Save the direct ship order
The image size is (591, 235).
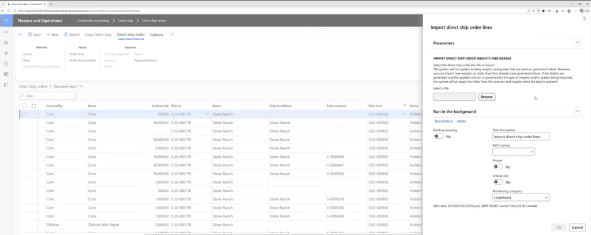point(34,35)
